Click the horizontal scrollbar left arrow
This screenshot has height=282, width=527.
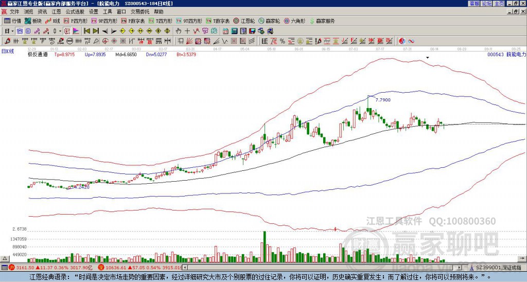[185, 268]
